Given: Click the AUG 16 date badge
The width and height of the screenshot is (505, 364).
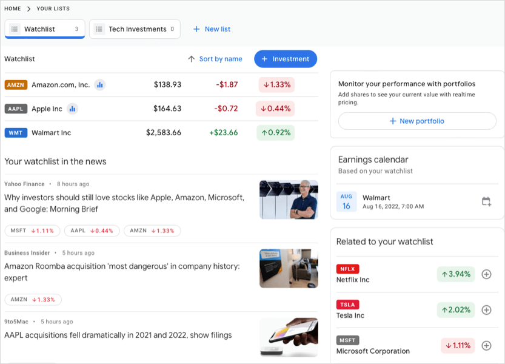Looking at the screenshot, I should [x=346, y=201].
